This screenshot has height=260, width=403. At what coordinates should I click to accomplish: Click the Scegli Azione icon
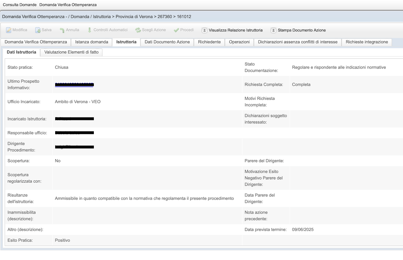coord(138,30)
